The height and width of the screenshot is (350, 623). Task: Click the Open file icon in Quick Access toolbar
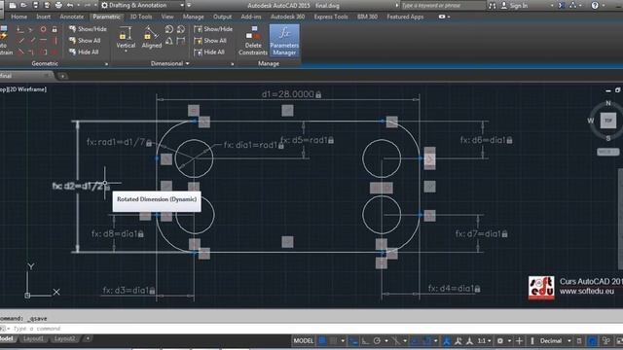(x=23, y=5)
